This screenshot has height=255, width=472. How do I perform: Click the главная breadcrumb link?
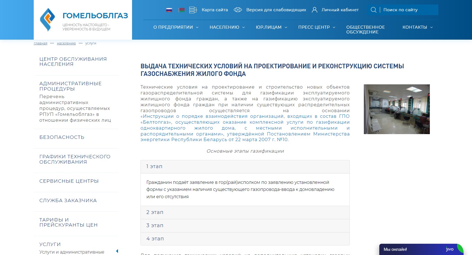click(x=40, y=43)
